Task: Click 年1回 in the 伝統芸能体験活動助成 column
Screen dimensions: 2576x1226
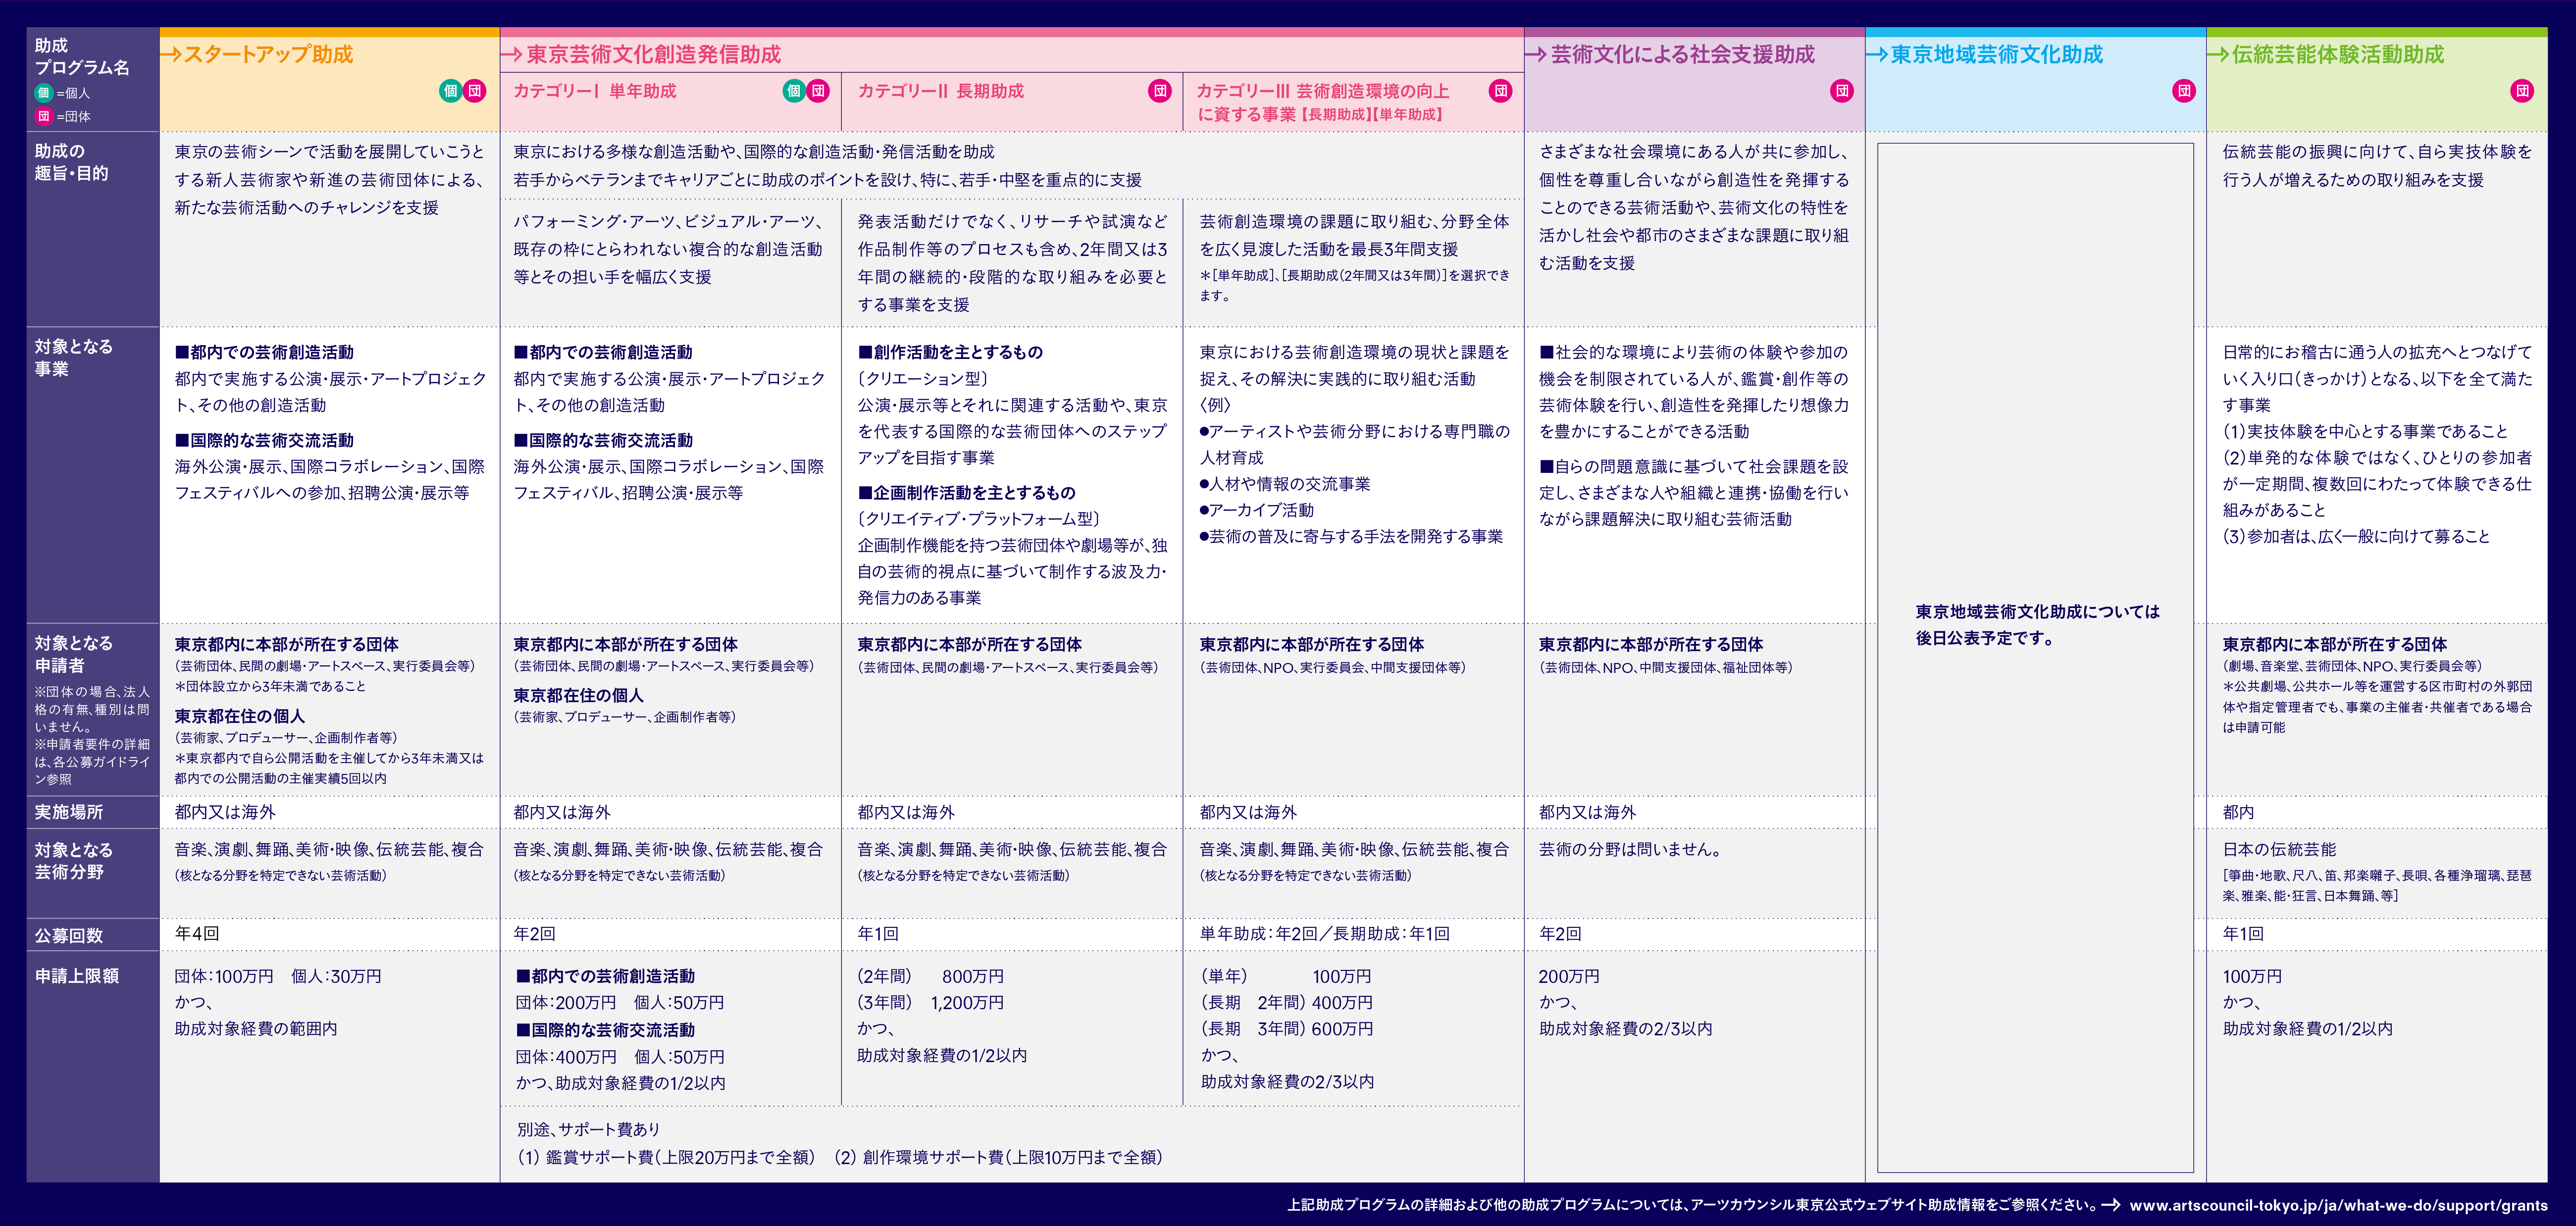Action: (x=2243, y=933)
